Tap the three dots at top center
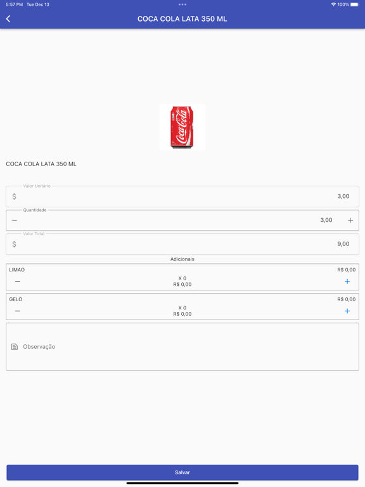Viewport: 365px width, 487px height. coord(182,4)
